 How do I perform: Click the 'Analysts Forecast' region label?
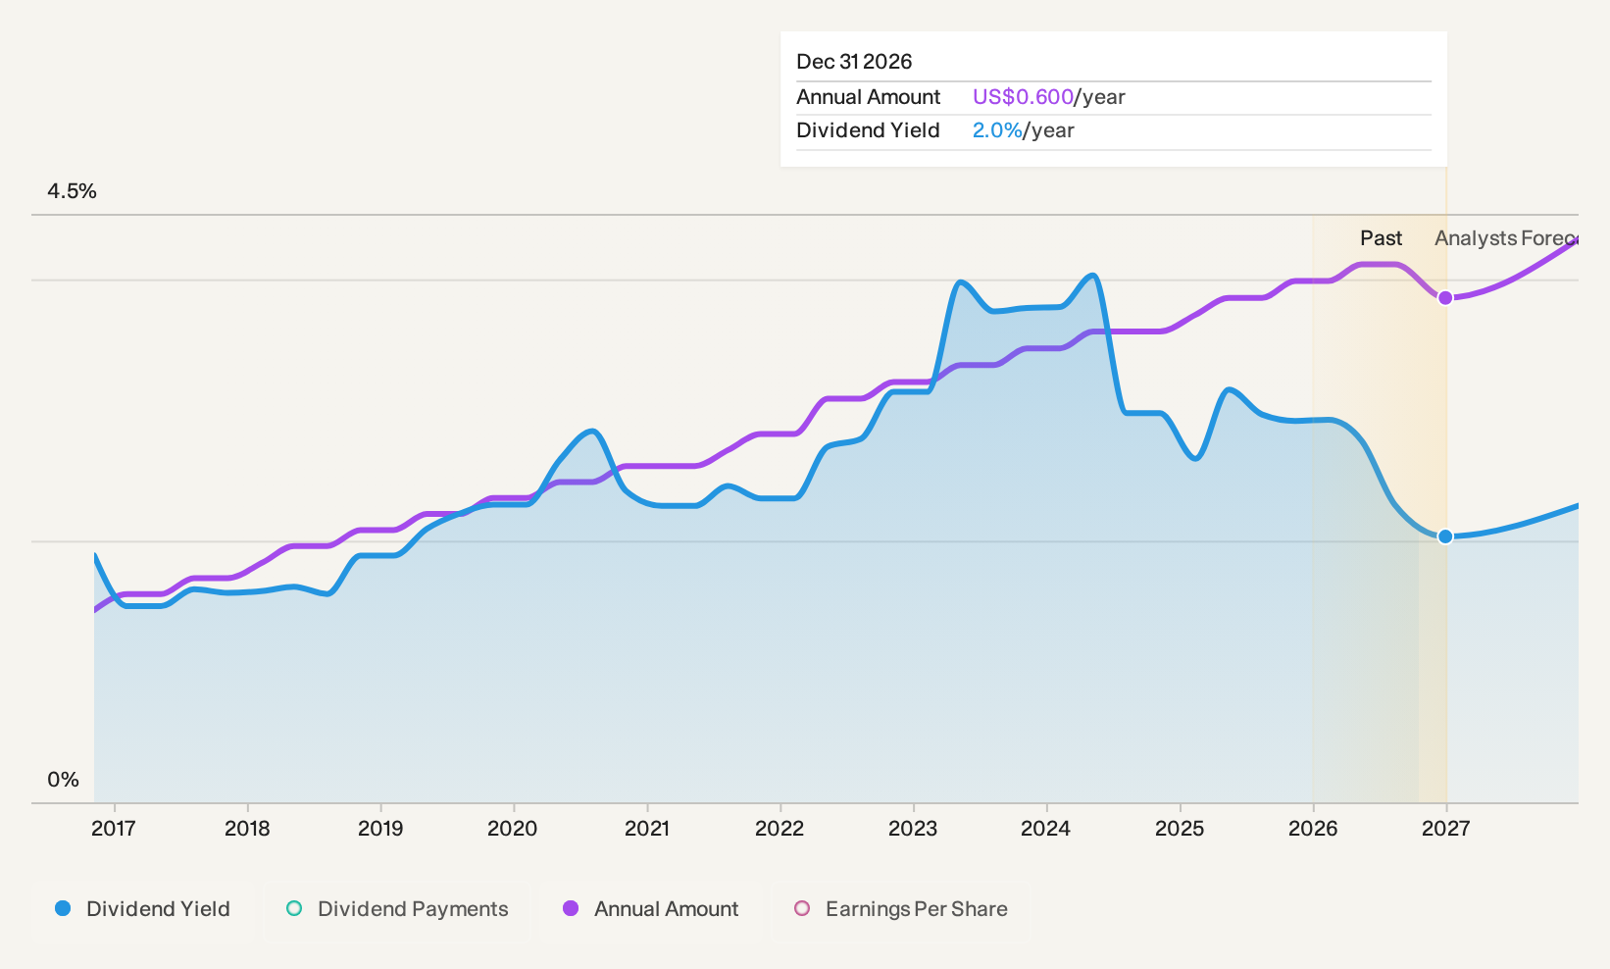click(x=1506, y=238)
